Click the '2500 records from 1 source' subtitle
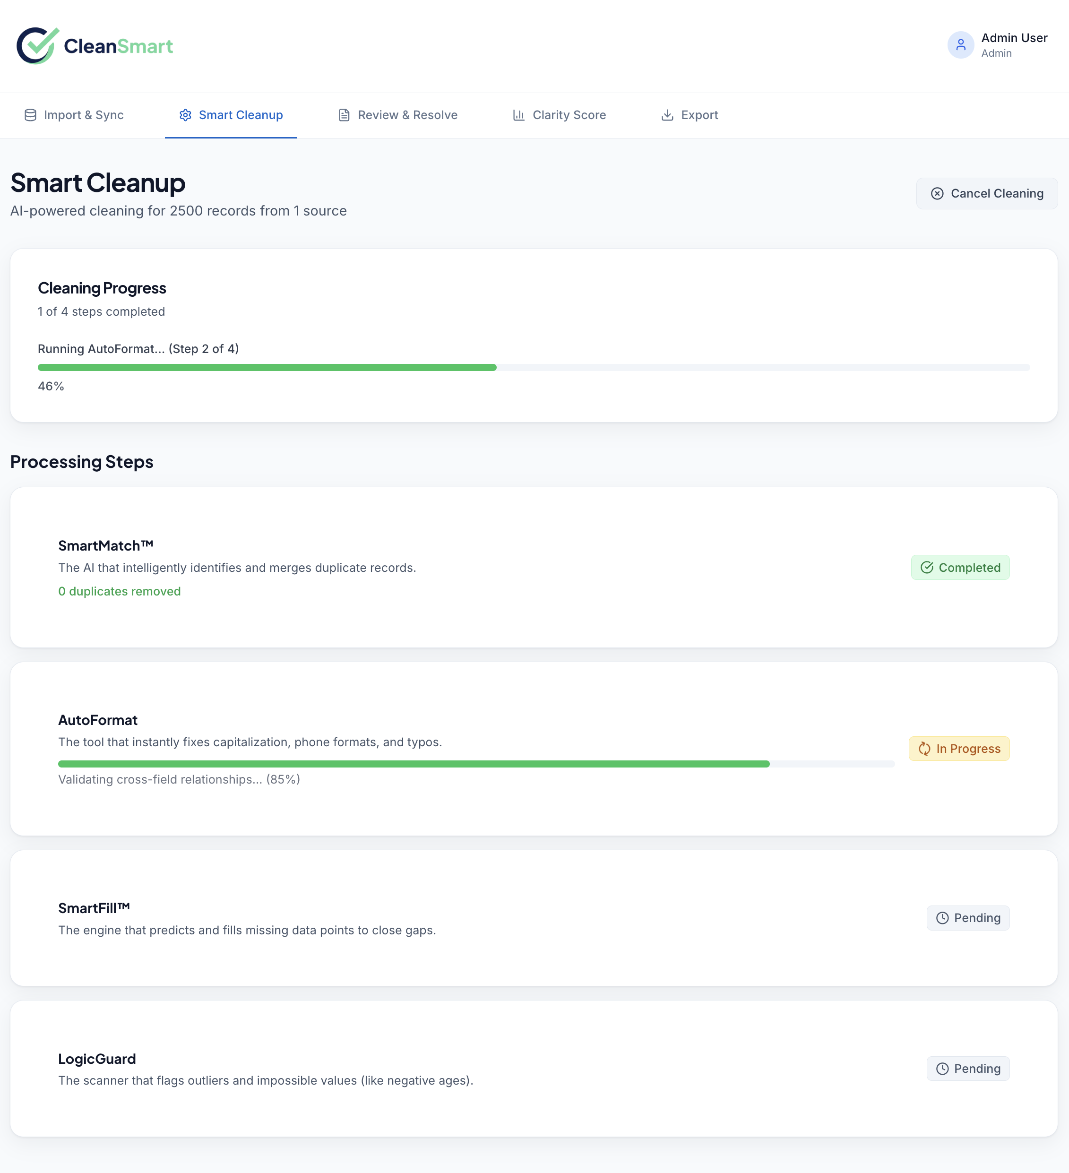This screenshot has height=1173, width=1069. (258, 211)
